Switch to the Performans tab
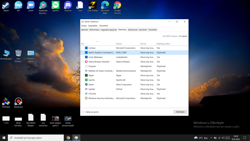250x141 pixels. 94,30
